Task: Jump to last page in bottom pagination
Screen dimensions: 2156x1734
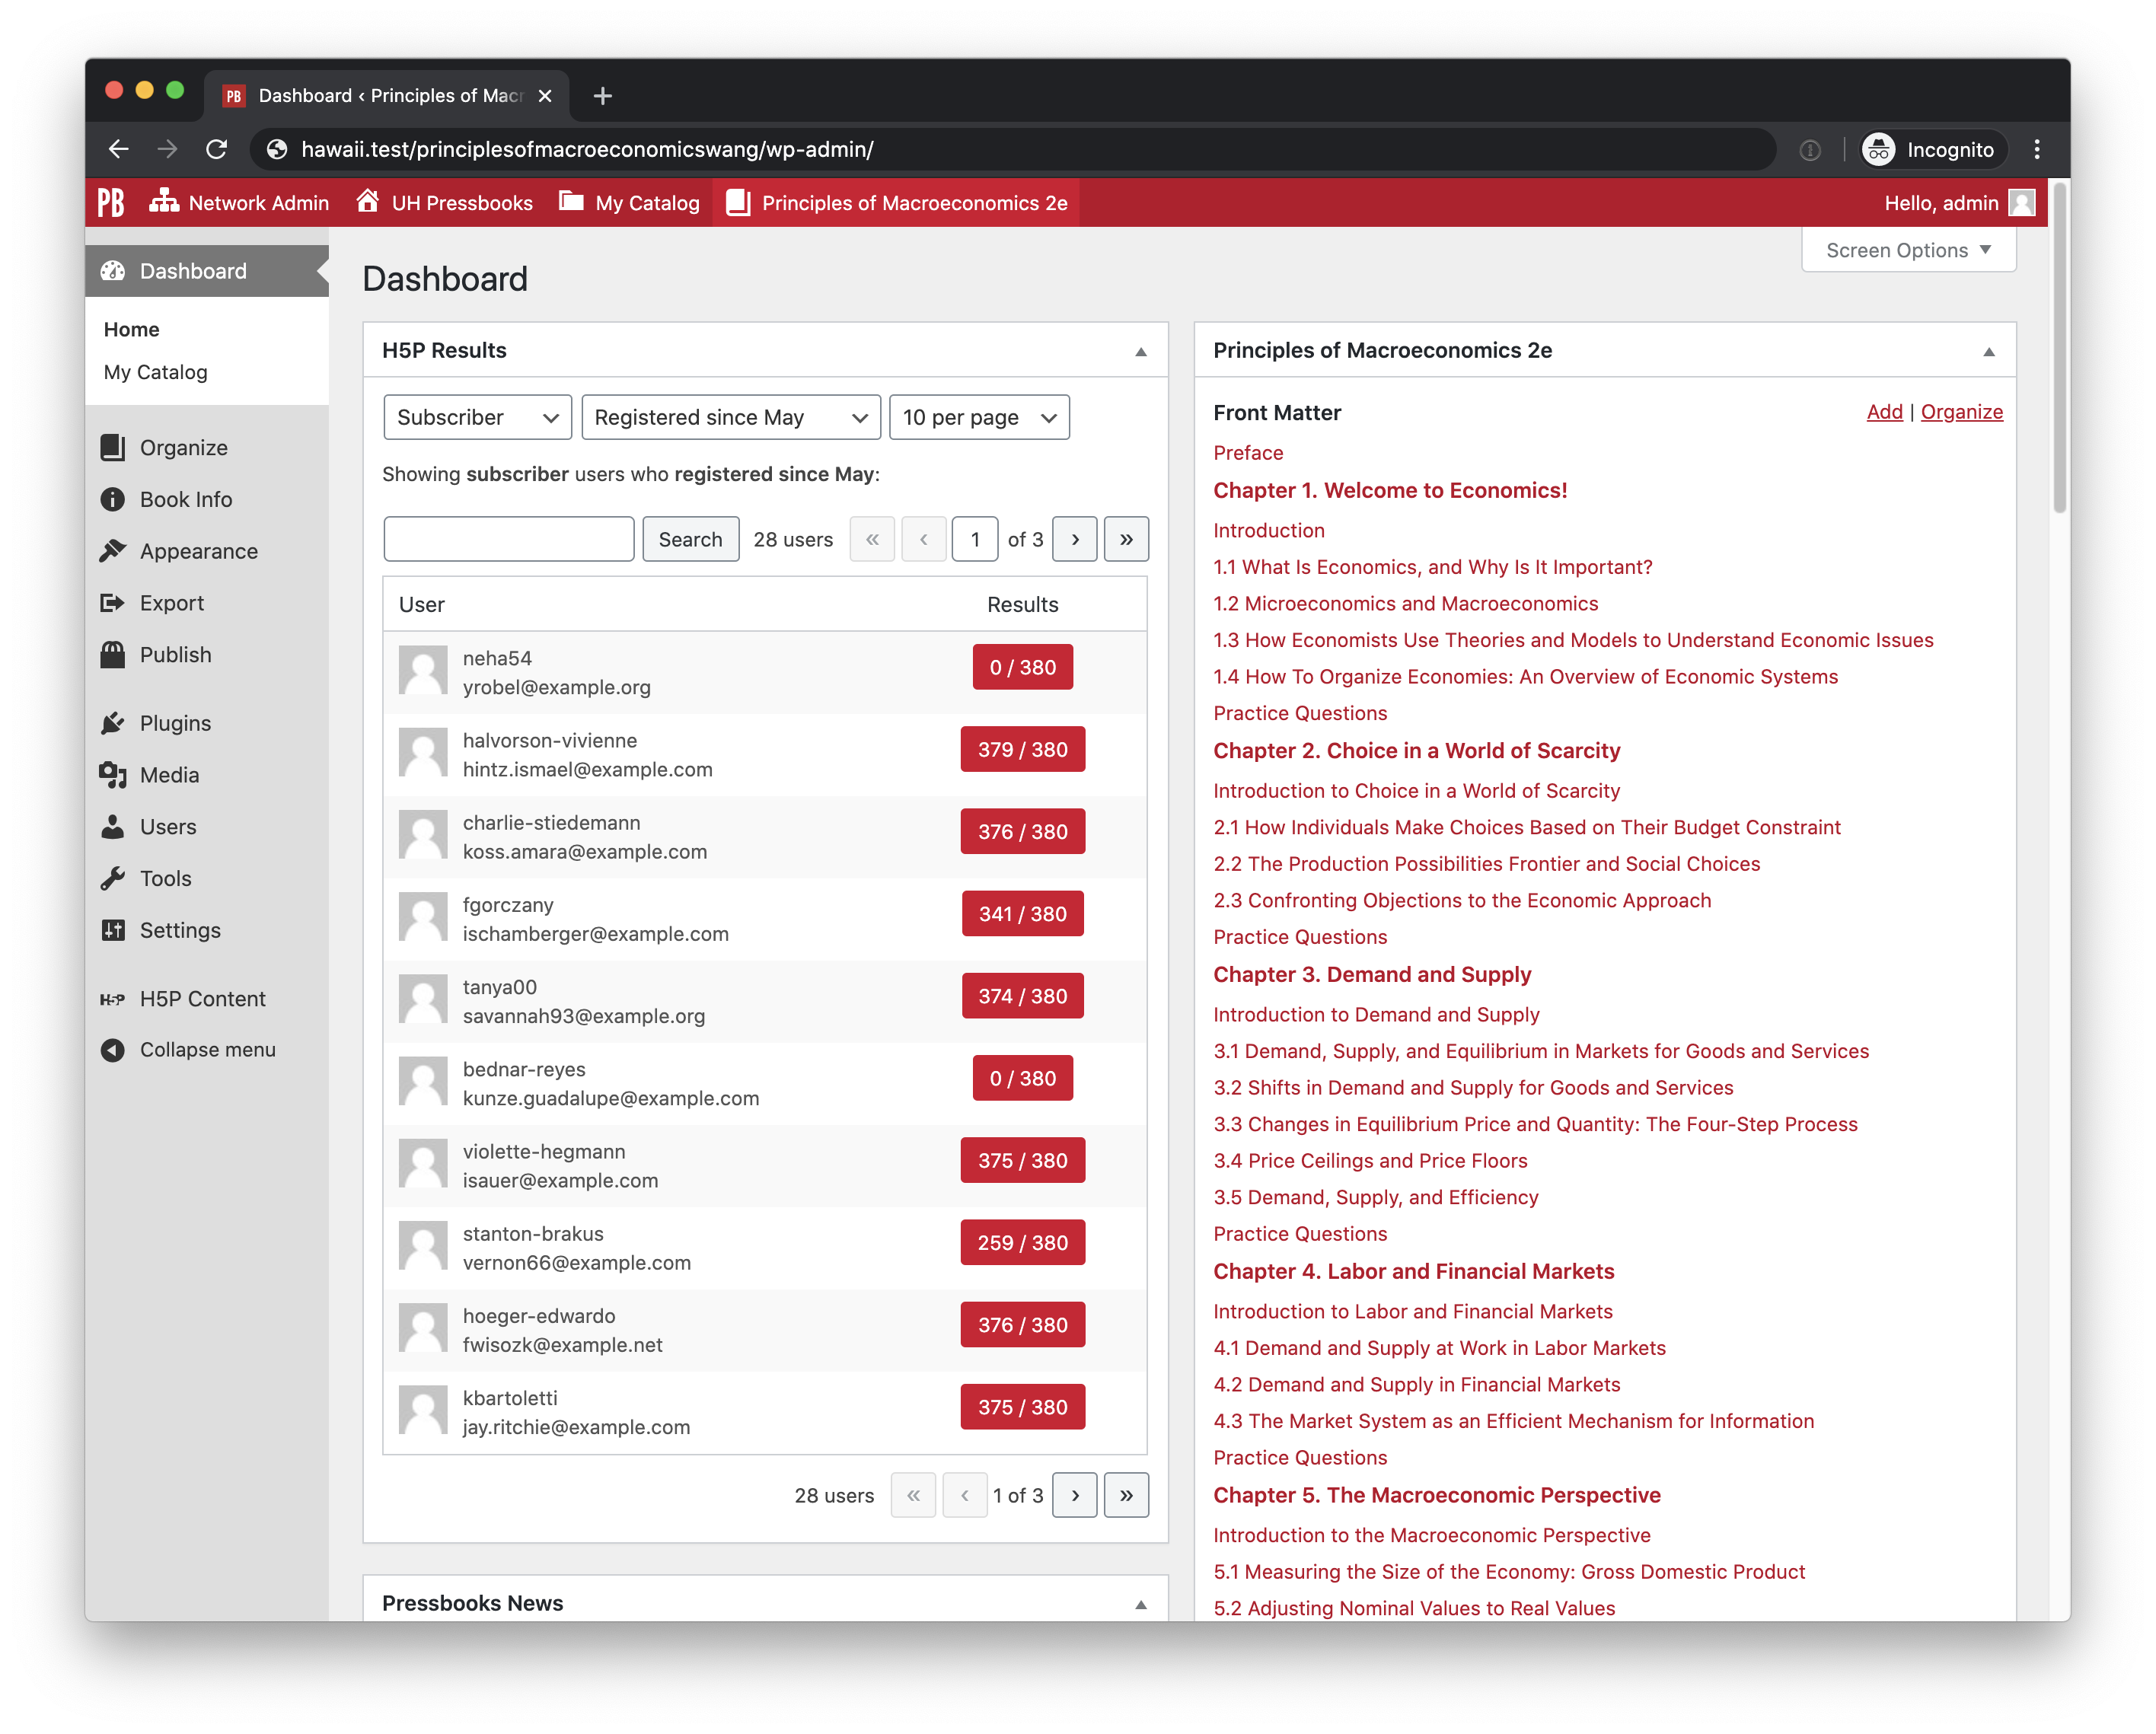Action: (1126, 1495)
